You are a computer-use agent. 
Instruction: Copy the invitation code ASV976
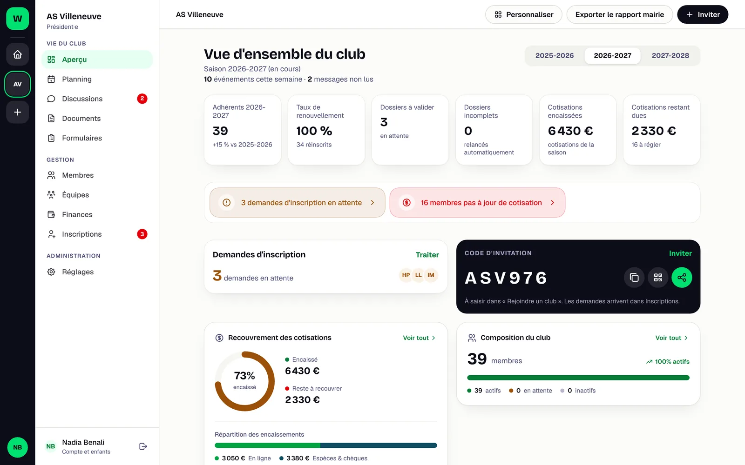[x=634, y=278]
